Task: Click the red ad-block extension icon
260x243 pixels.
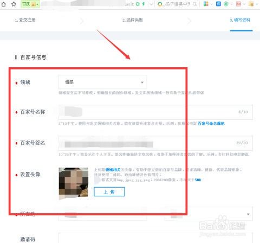Action: point(238,4)
